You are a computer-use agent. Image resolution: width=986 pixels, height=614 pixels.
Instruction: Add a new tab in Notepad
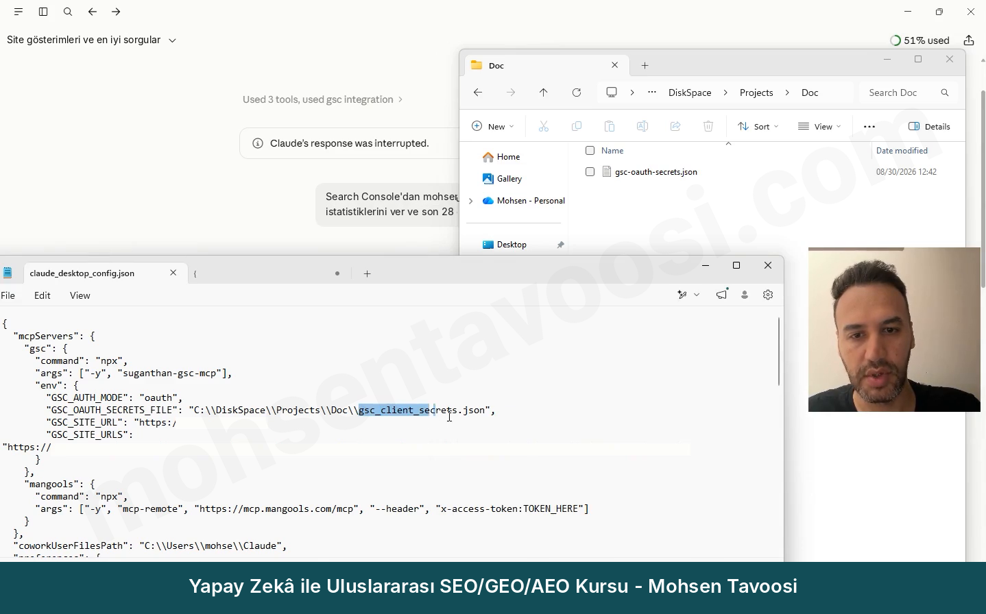click(368, 273)
